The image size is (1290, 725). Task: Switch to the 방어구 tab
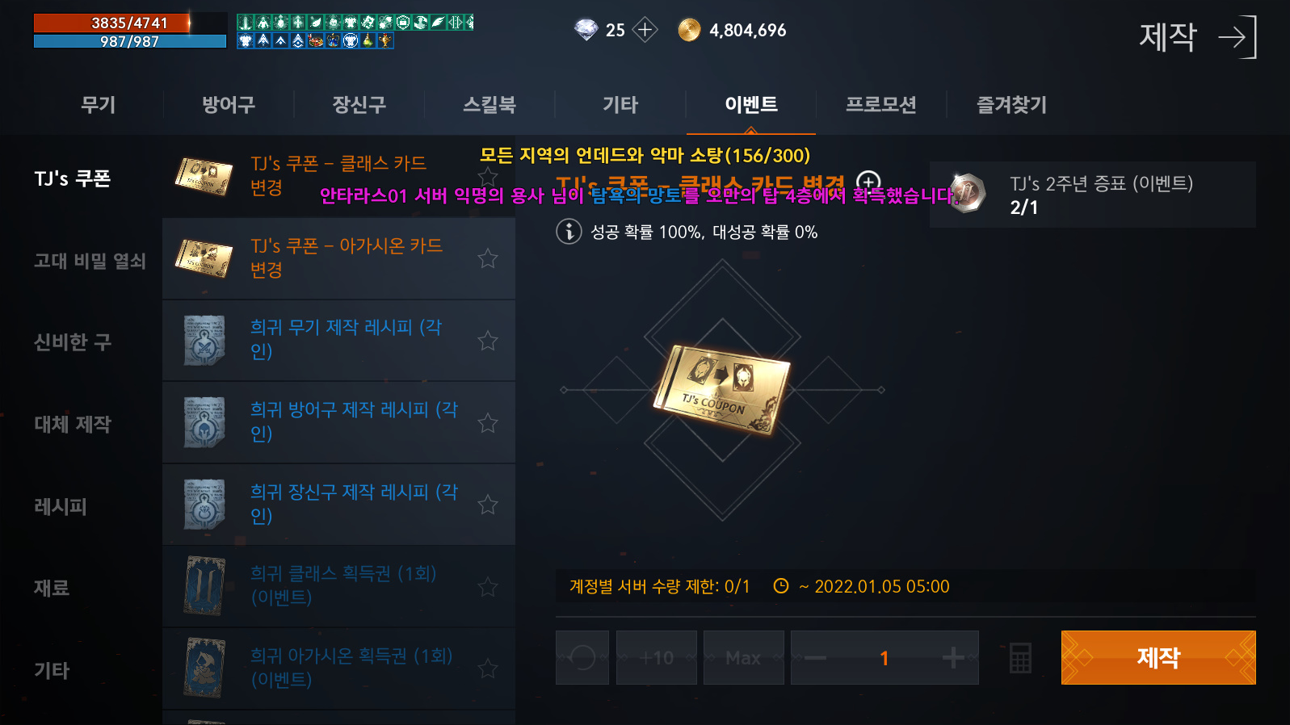pos(229,104)
